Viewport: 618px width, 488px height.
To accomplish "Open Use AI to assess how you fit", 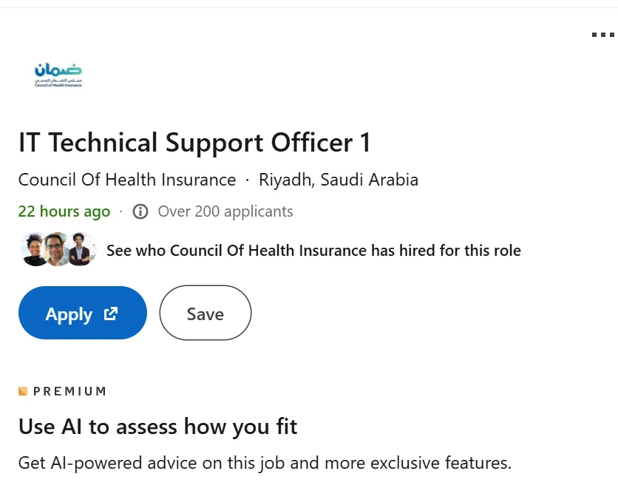I will coord(158,427).
